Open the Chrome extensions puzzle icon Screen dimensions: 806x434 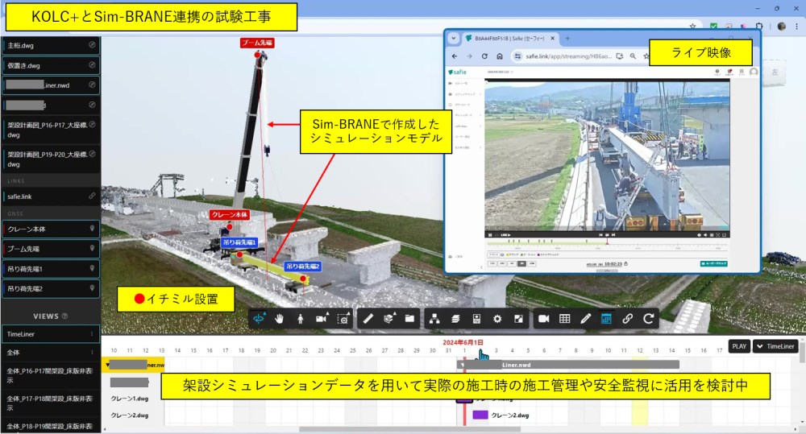pos(759,27)
